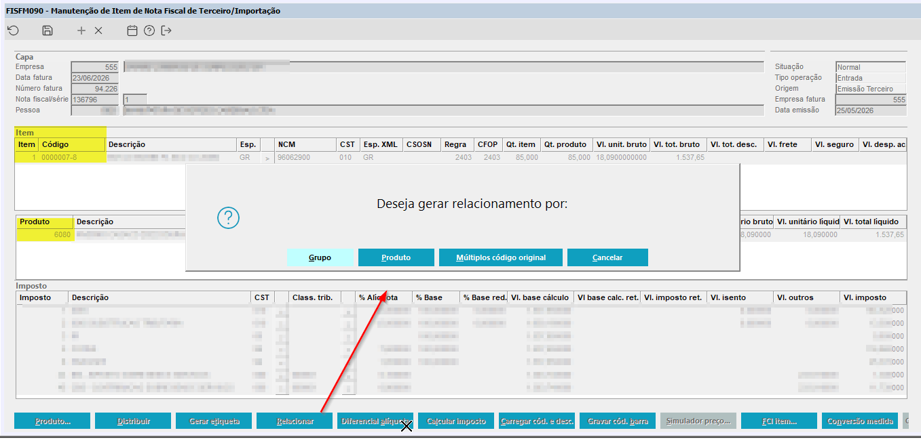921x439 pixels.
Task: Click the Imposto column header in tax grid
Action: (x=42, y=297)
